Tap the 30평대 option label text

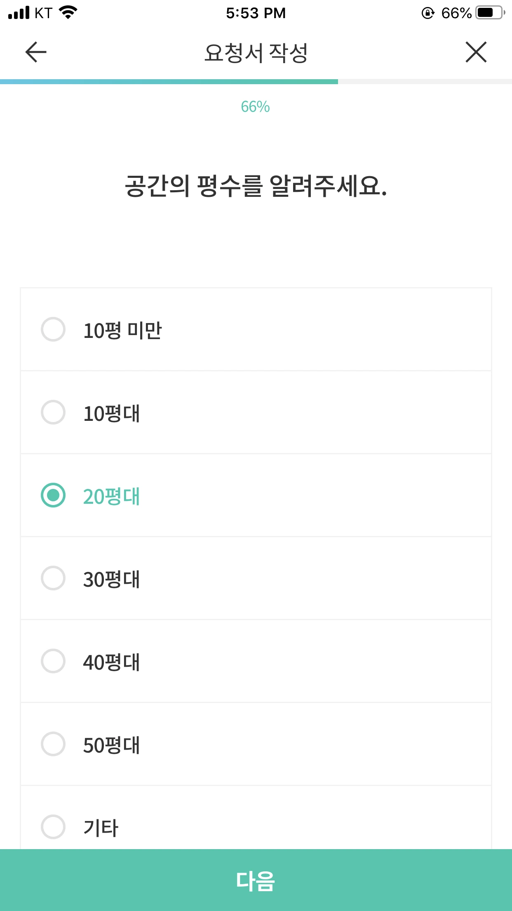[x=112, y=579]
